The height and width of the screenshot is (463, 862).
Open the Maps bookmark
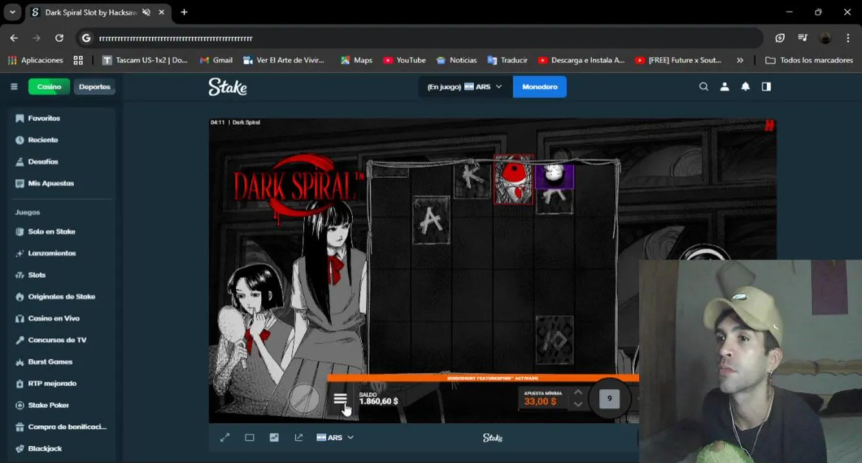click(x=357, y=60)
